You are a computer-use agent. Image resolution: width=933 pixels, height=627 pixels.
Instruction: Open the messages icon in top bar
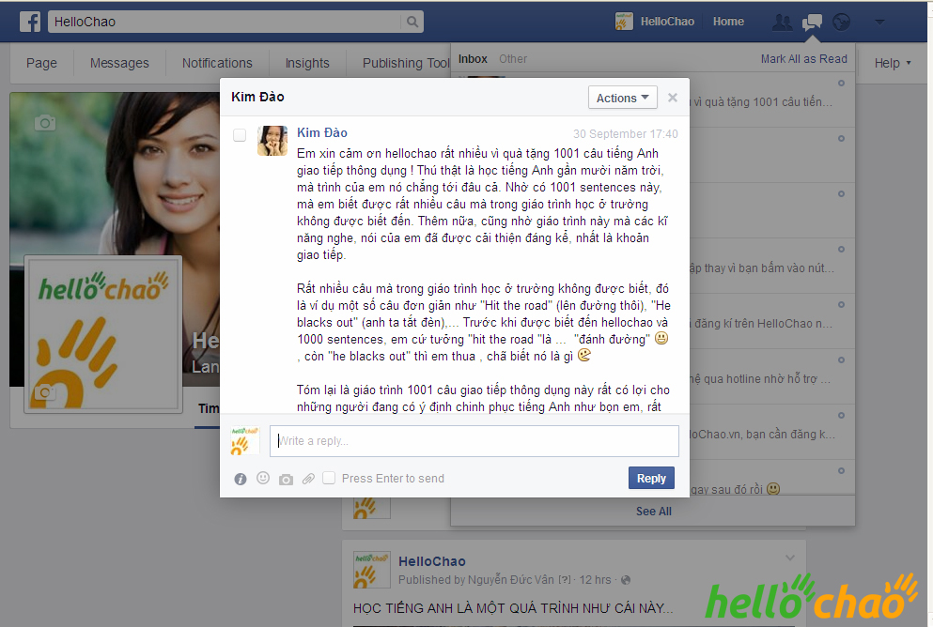pyautogui.click(x=812, y=23)
